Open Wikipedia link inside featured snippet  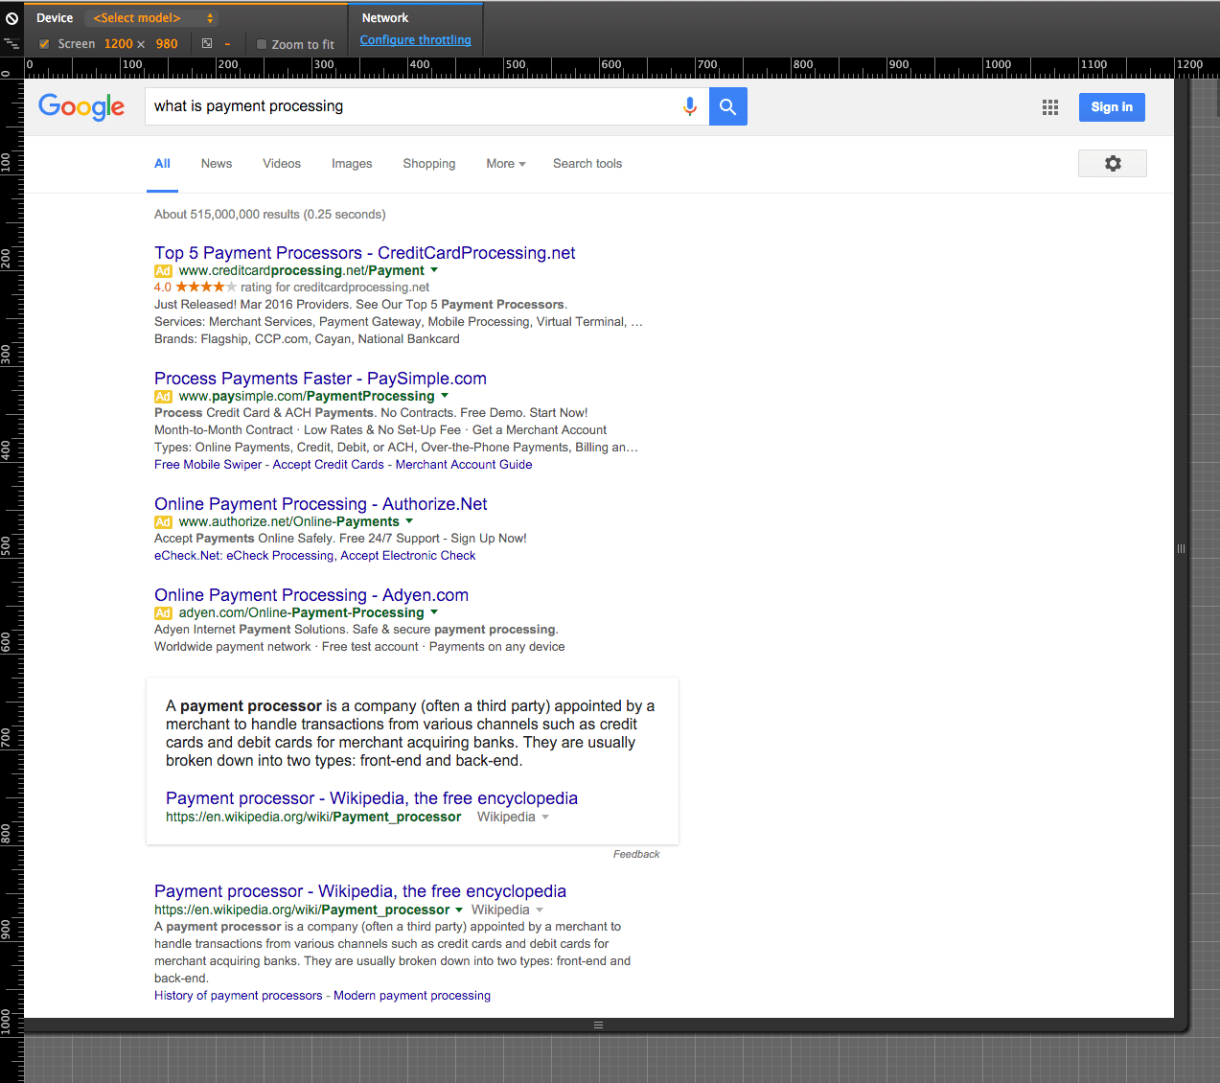pos(372,798)
